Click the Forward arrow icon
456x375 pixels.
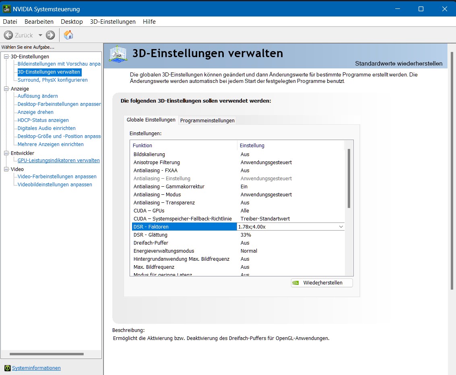[50, 35]
